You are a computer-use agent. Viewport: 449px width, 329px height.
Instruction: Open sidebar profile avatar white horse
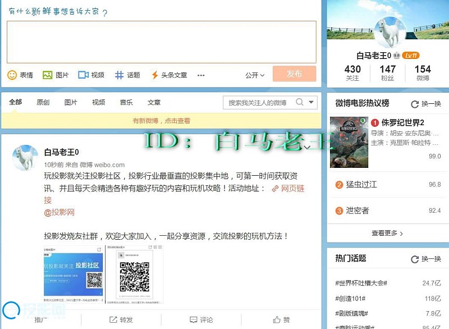coord(390,33)
